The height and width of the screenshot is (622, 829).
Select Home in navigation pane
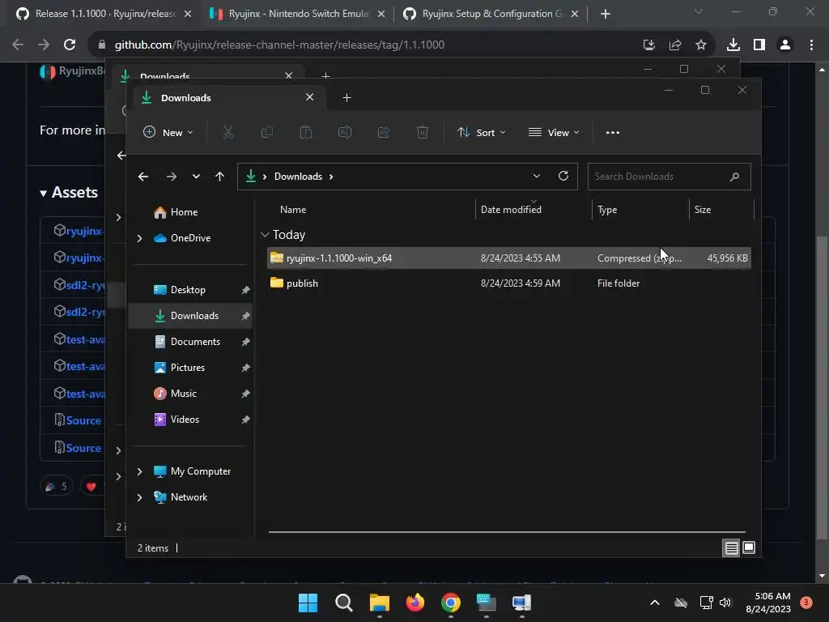pyautogui.click(x=184, y=212)
